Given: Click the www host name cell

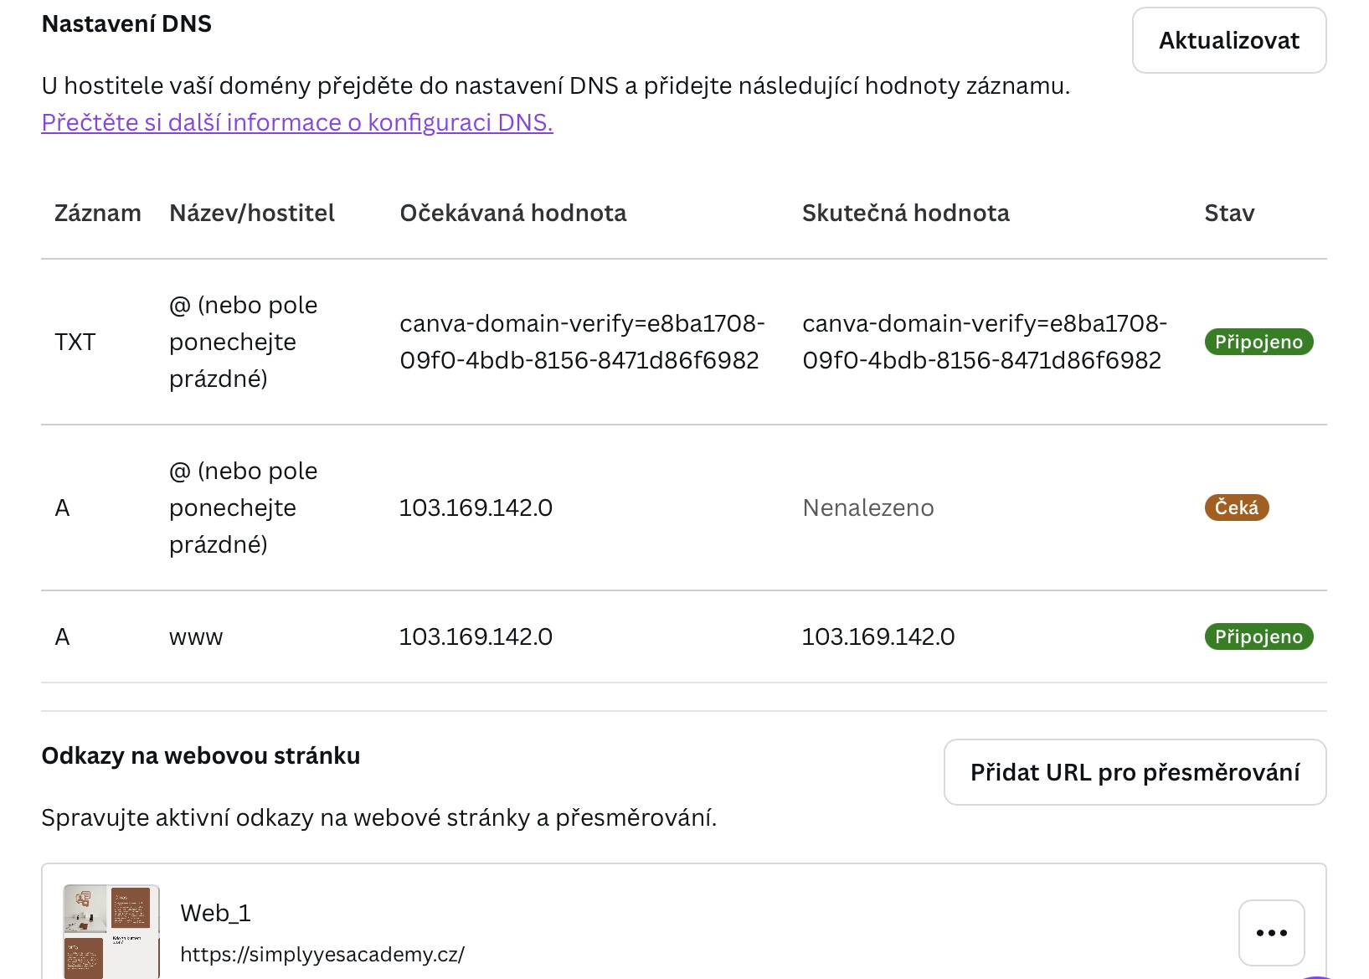Looking at the screenshot, I should tap(196, 636).
